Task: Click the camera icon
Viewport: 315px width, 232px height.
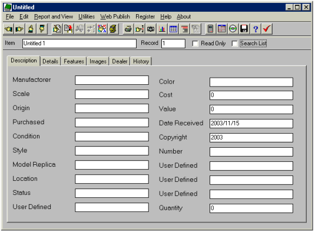Action: pos(151,29)
